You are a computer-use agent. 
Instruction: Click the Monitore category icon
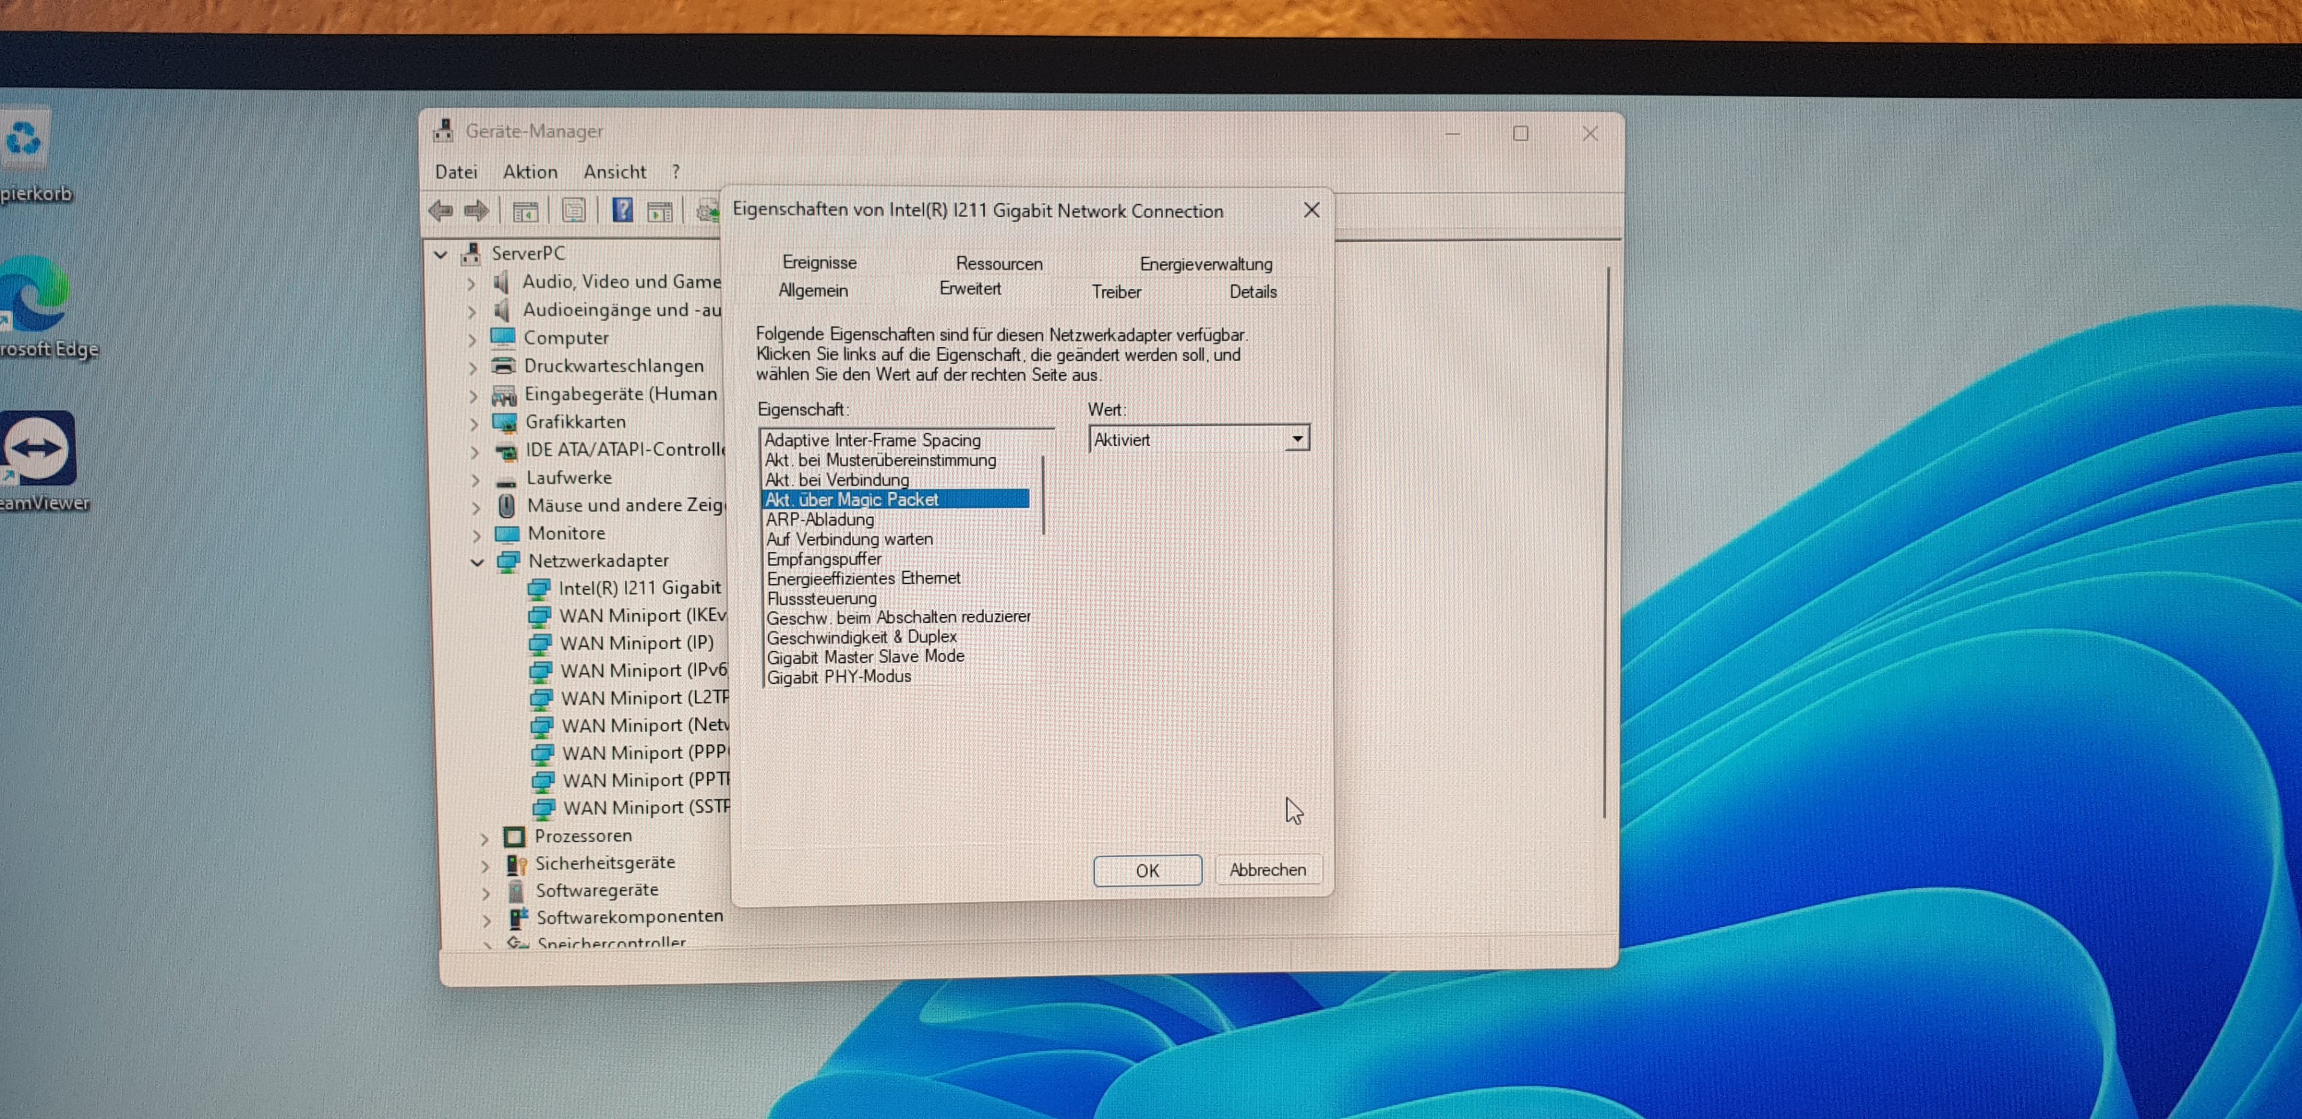coord(508,535)
